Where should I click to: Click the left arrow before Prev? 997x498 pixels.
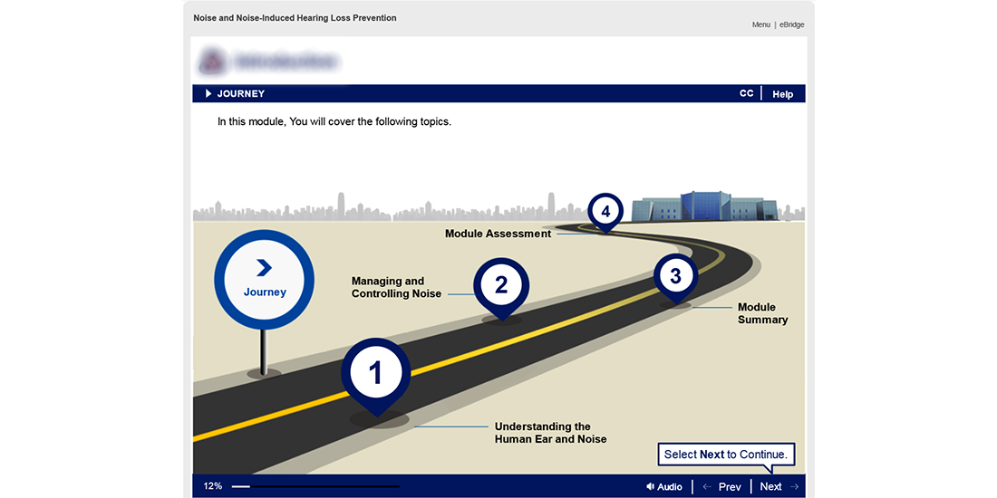pos(707,486)
